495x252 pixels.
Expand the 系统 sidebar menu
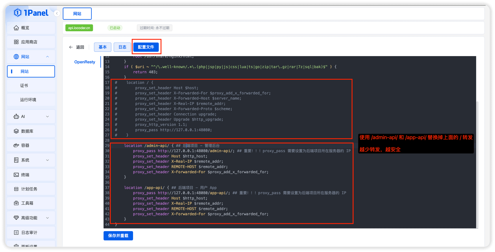[47, 160]
